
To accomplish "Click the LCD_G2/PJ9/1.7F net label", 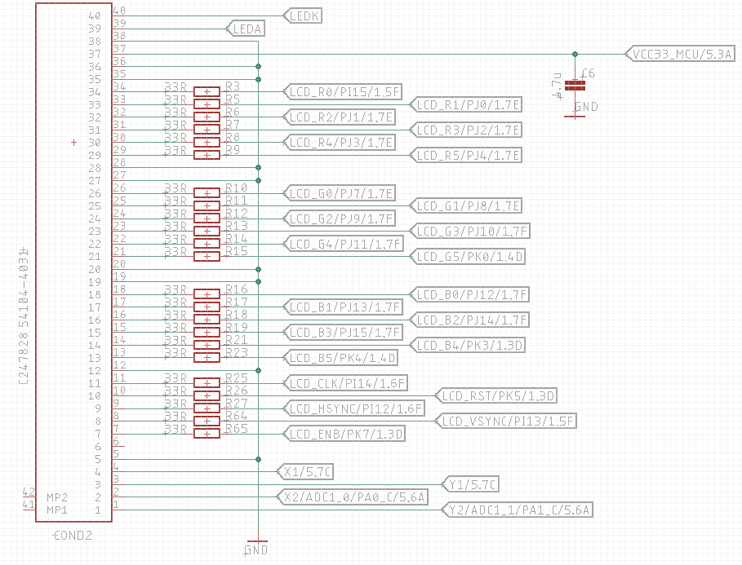I will click(x=340, y=218).
